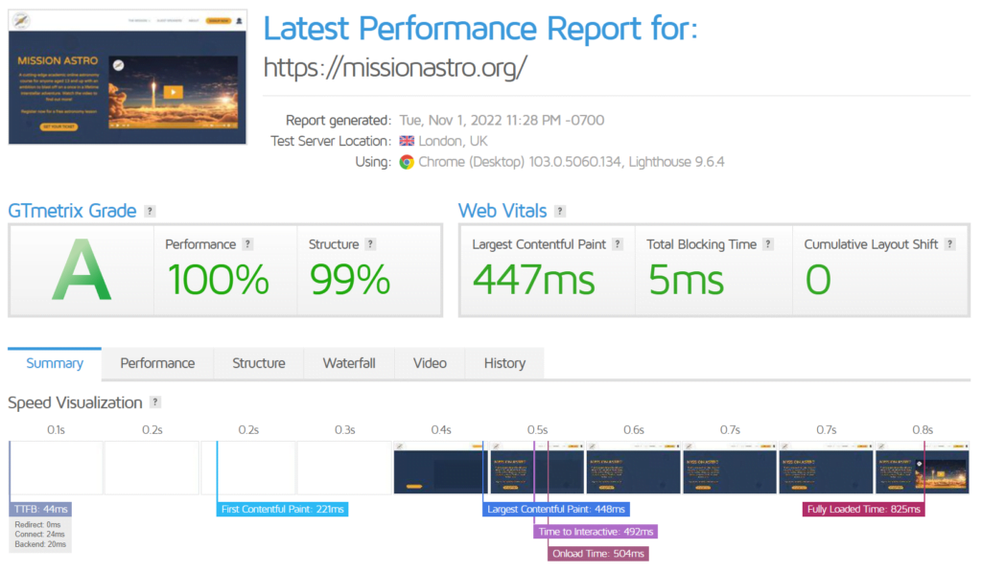Show help for Cumulative Layout Shift

(x=950, y=244)
